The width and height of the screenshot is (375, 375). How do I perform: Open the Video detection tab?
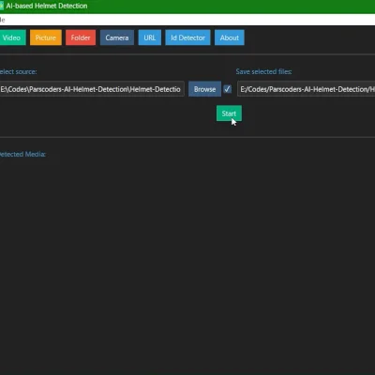pos(12,37)
